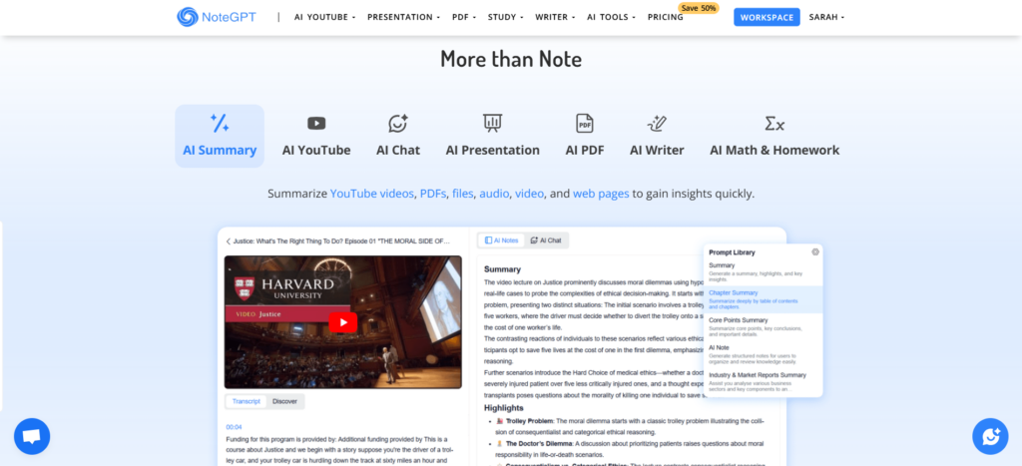Select the AI PDF file icon

pyautogui.click(x=585, y=123)
